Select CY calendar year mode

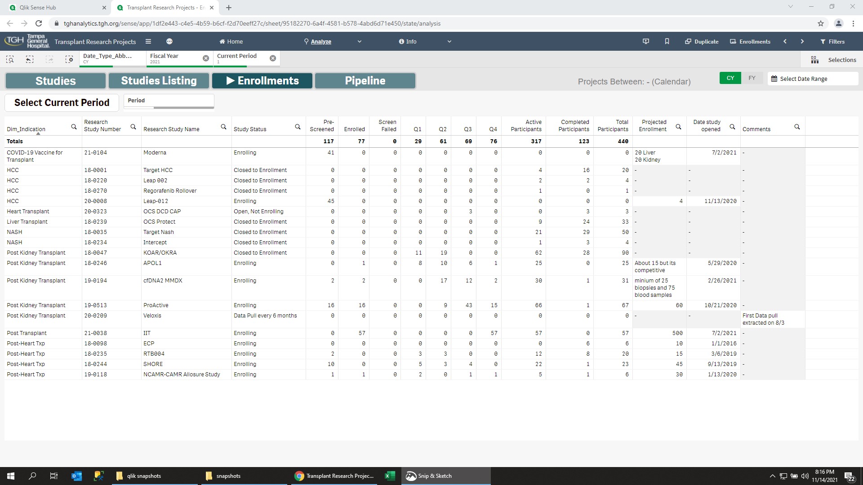coord(730,78)
